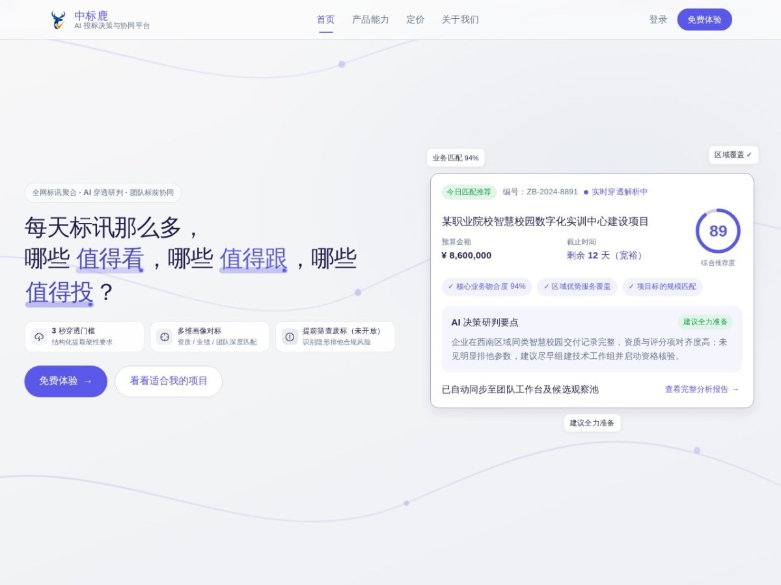The width and height of the screenshot is (781, 585).
Task: Open the 产品能力 nav item
Action: (x=370, y=19)
